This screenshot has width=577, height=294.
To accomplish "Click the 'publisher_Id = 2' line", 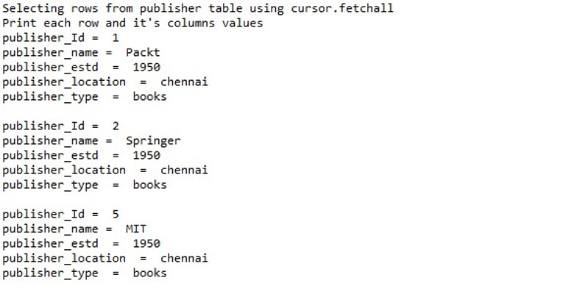I will (x=60, y=126).
